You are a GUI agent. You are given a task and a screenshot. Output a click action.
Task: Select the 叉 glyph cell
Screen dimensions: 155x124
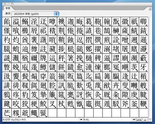coord(52,104)
